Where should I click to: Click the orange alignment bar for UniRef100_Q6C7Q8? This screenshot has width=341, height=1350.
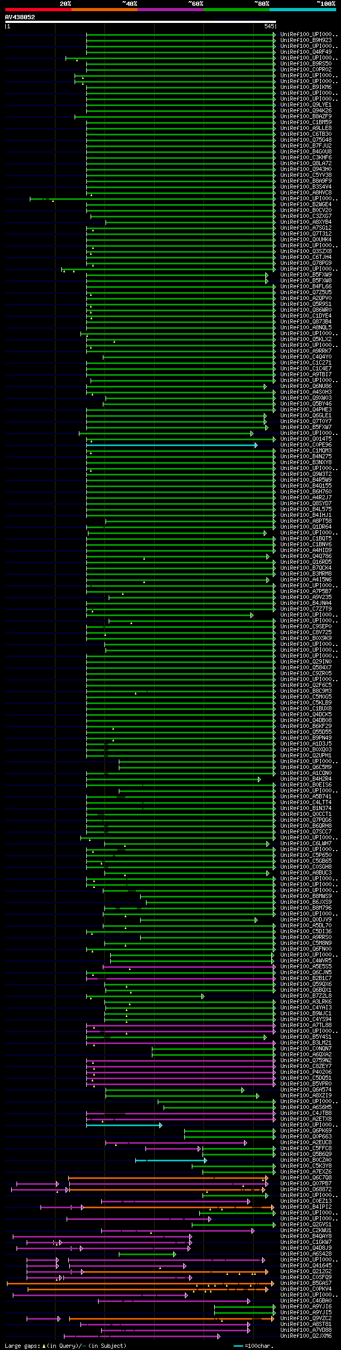click(168, 1178)
